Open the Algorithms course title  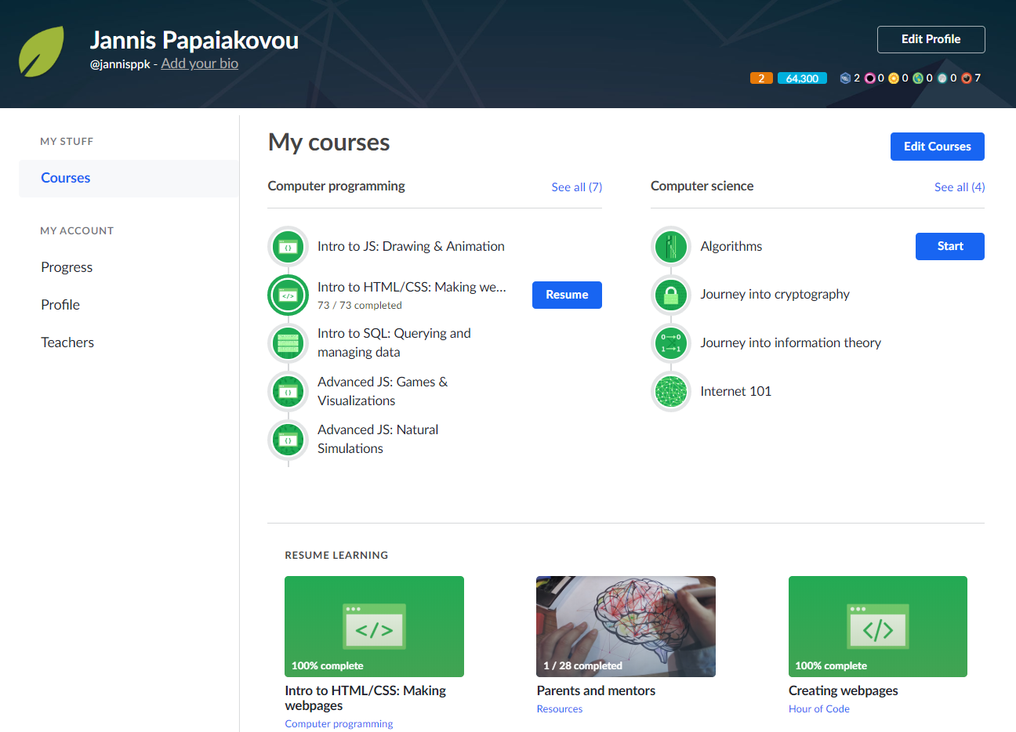(731, 246)
